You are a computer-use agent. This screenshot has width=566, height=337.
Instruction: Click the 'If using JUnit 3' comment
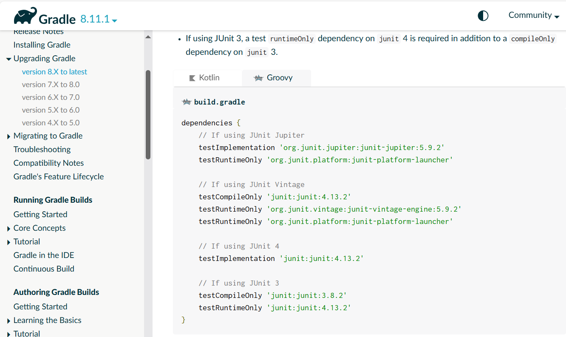(x=239, y=283)
